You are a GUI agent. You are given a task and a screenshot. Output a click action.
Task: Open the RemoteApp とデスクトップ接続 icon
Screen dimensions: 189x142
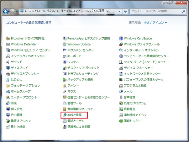pyautogui.click(x=65, y=39)
